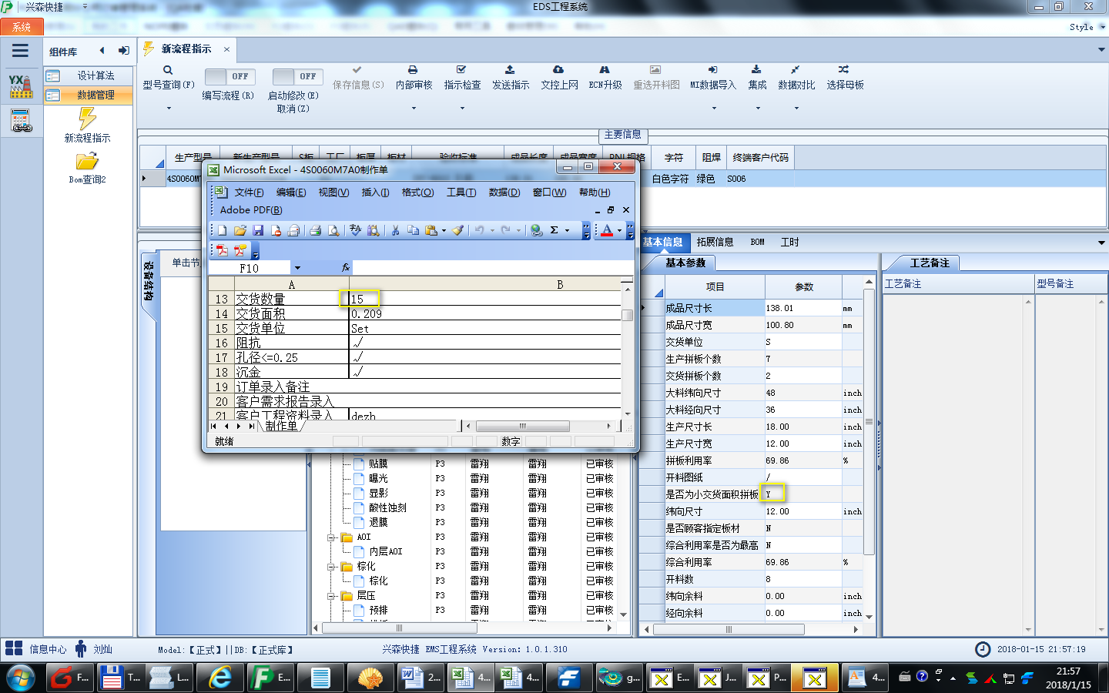Click Print Preview icon in Excel toolbar
1109x693 pixels.
(x=333, y=230)
